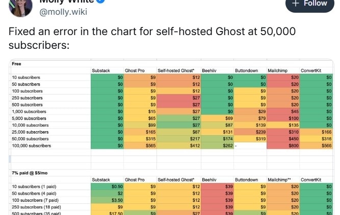Click the plus icon in Follow button
The width and height of the screenshot is (340, 215).
pyautogui.click(x=295, y=3)
